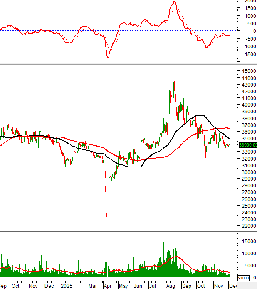Viewport: 257px width, 289px height.
Task: Choose the Jul label on time axis
Action: click(x=153, y=286)
